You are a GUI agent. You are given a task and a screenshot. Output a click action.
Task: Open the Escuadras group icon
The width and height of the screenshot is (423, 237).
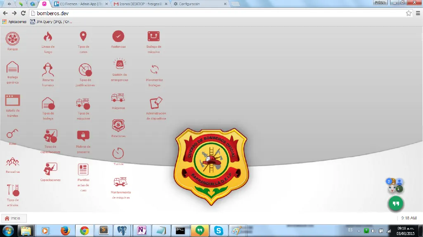click(13, 162)
